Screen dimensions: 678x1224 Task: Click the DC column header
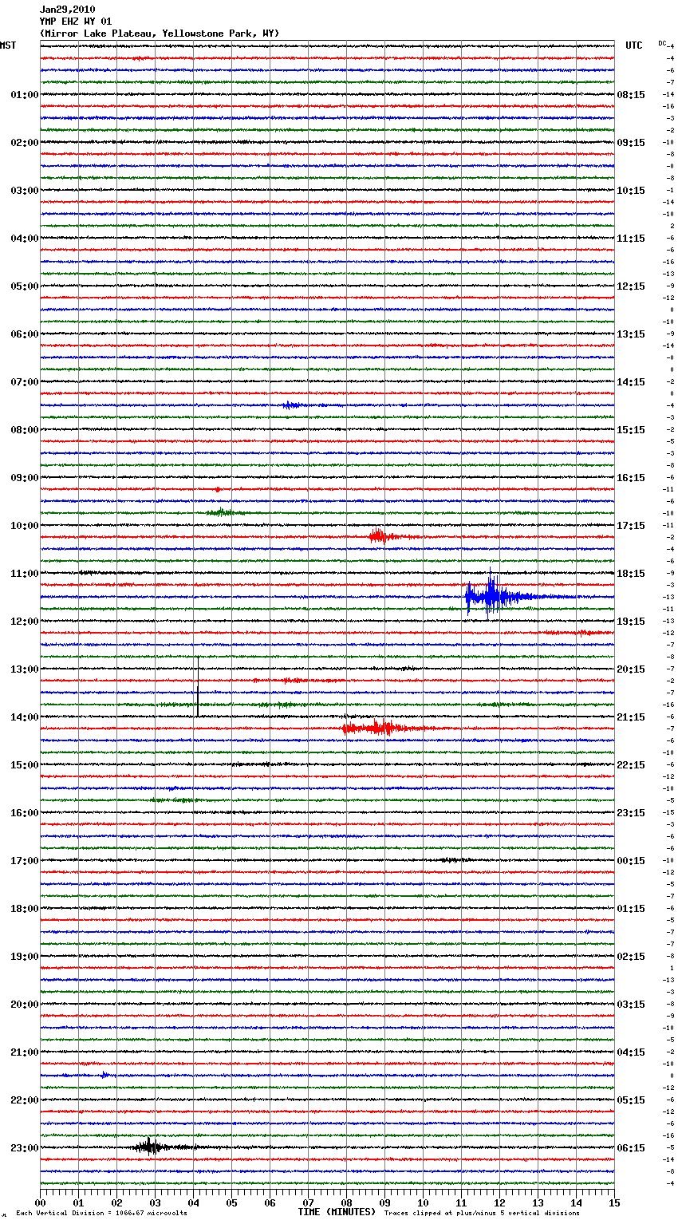click(662, 42)
